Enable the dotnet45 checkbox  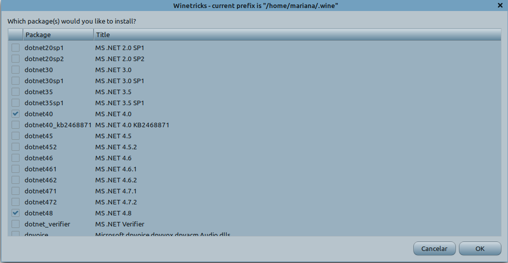(x=16, y=136)
